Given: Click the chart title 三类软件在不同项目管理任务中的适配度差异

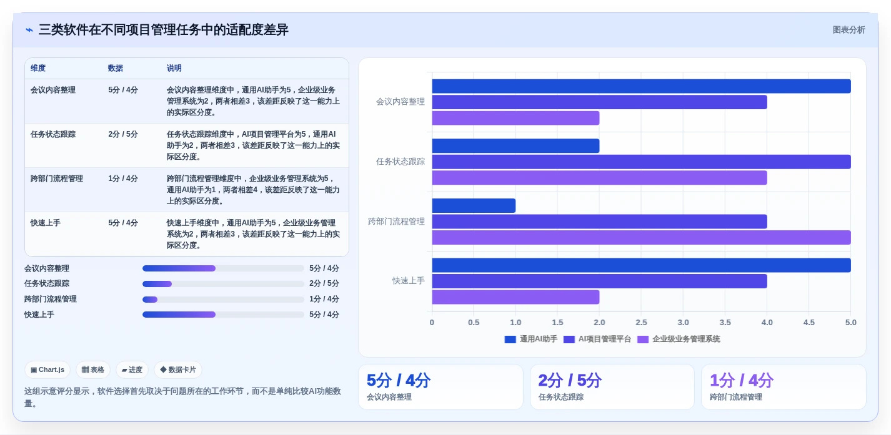Looking at the screenshot, I should 164,30.
